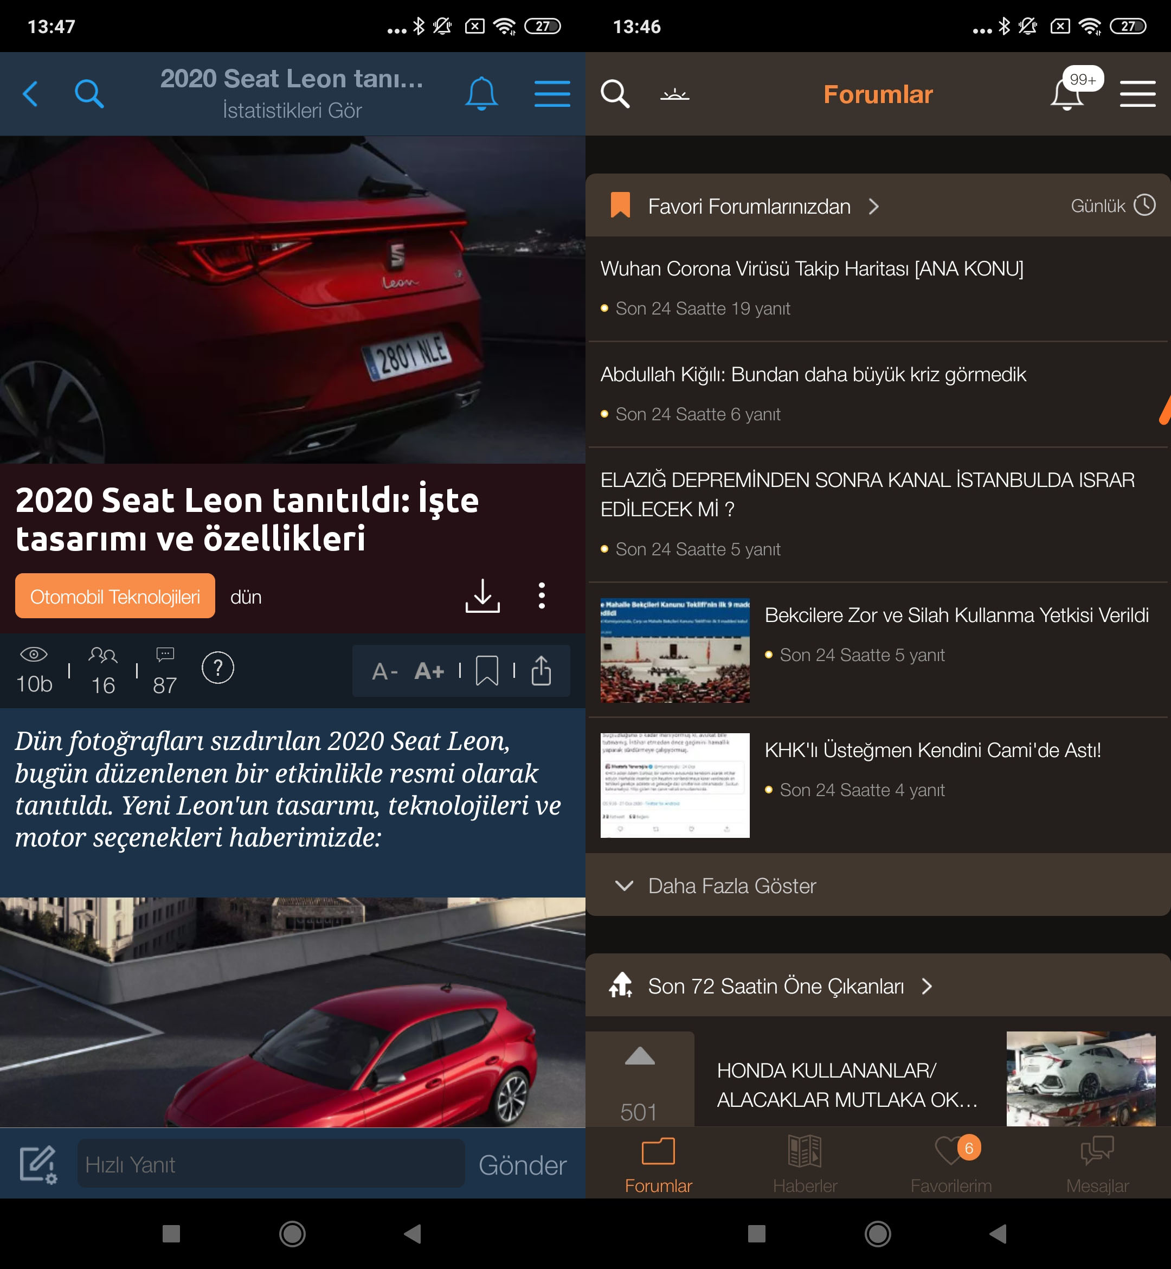Open the white hamburger menu in Forumlar
The width and height of the screenshot is (1171, 1269).
pos(1137,94)
